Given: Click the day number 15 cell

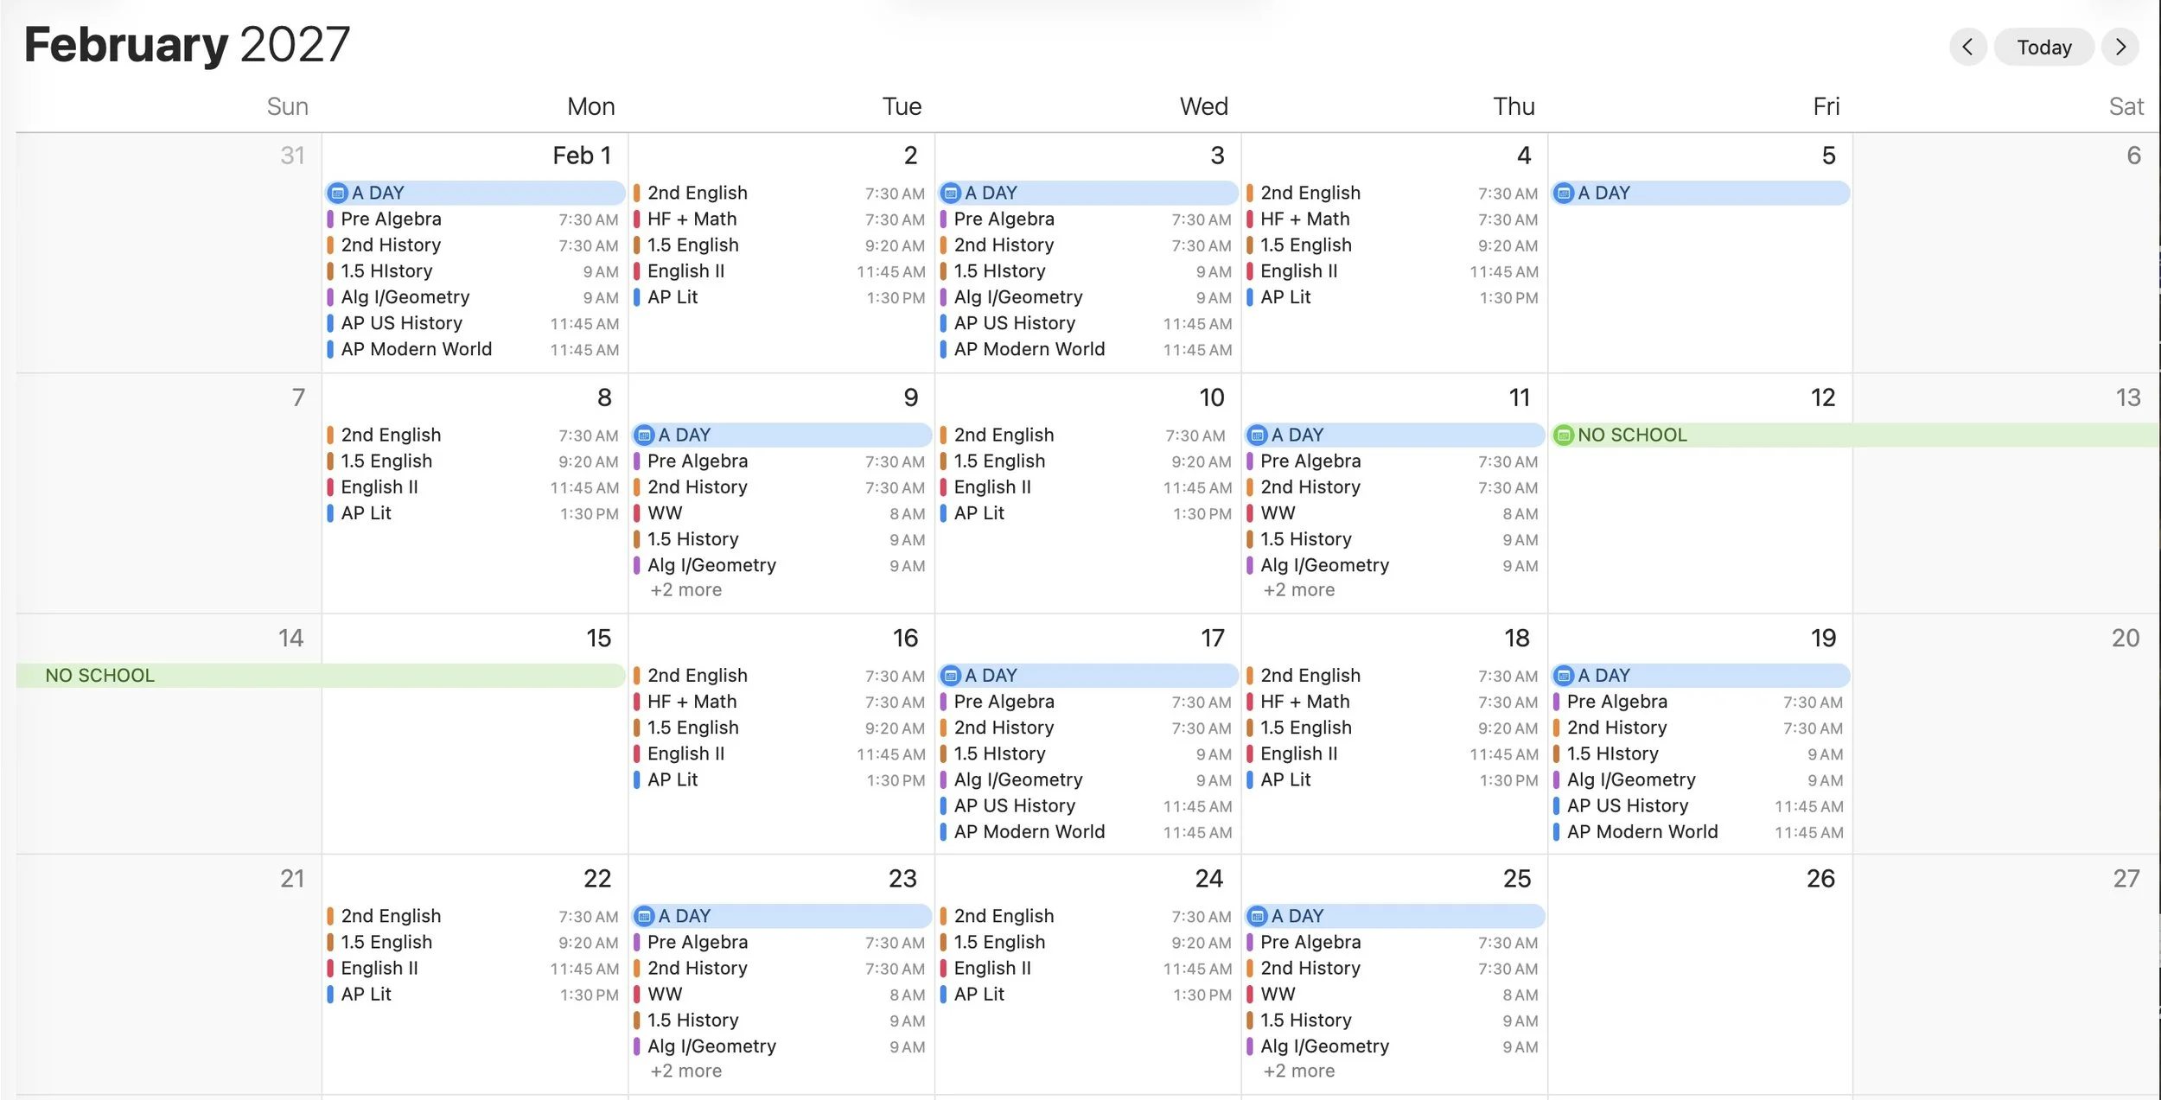Looking at the screenshot, I should click(x=598, y=639).
